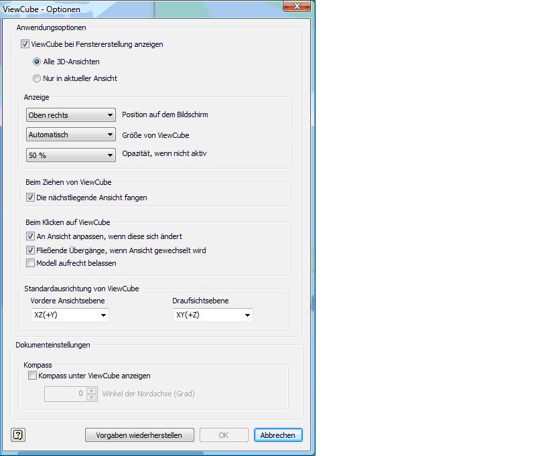Enable Modell aufrecht belassen
The height and width of the screenshot is (456, 536).
(30, 263)
